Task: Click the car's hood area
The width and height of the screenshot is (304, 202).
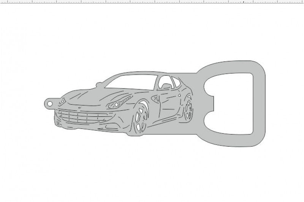Action: (91, 97)
